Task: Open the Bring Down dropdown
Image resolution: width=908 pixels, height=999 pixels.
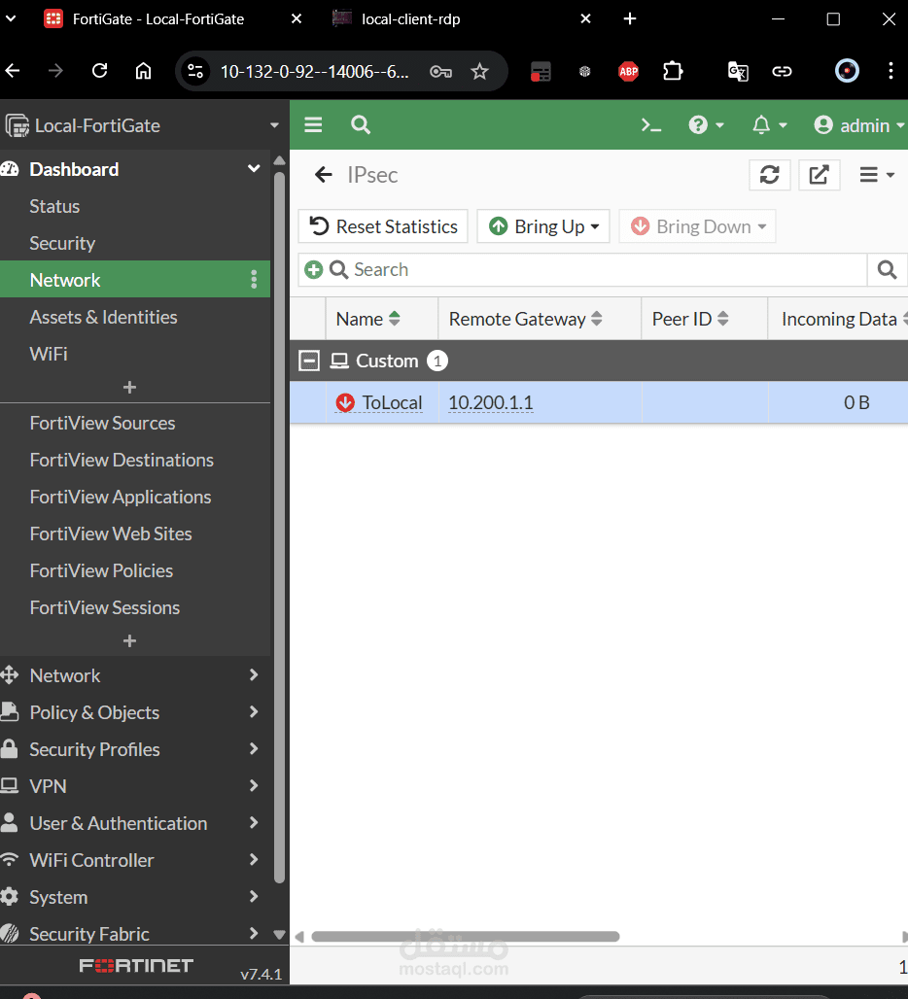Action: pyautogui.click(x=698, y=226)
